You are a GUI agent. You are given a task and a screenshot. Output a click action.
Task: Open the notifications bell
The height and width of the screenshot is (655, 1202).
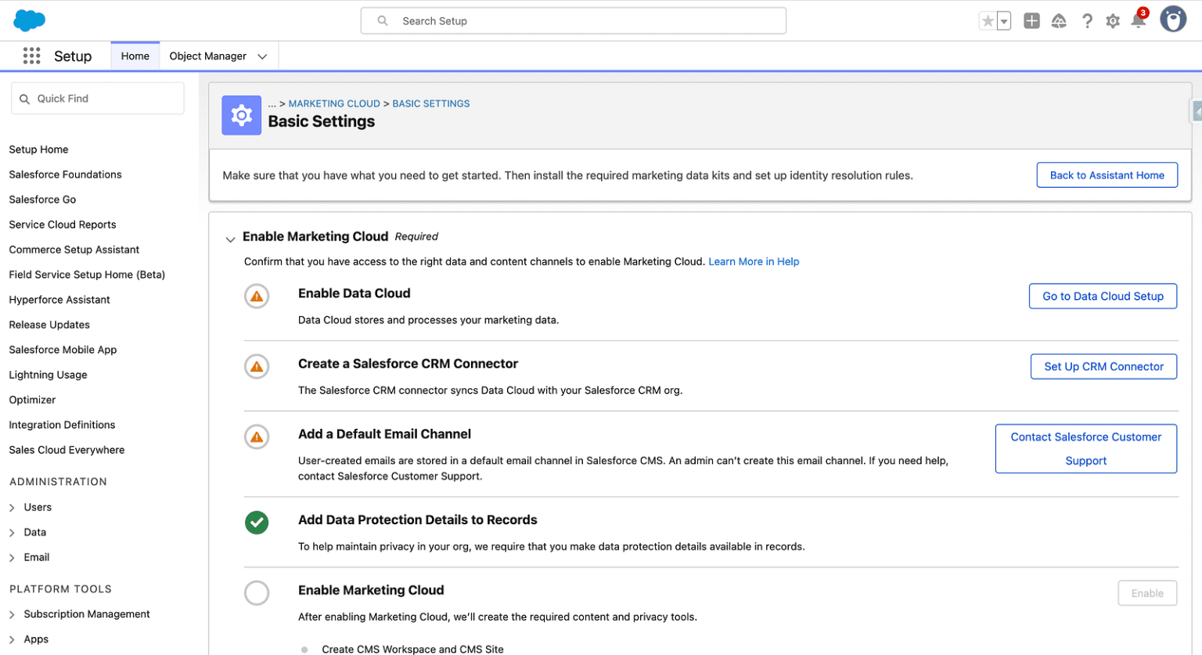click(1139, 20)
